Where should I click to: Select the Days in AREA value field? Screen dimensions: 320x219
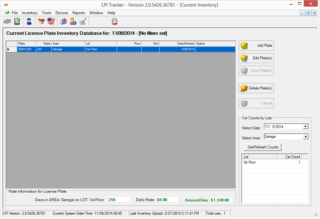pos(119,200)
